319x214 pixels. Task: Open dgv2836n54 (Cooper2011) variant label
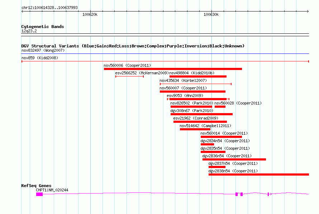pos(227,156)
